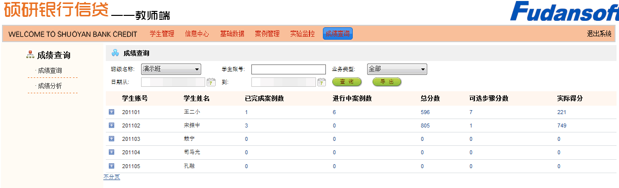Click the sidebar 成绩查询 hierarchy icon
The height and width of the screenshot is (188, 619).
point(30,55)
